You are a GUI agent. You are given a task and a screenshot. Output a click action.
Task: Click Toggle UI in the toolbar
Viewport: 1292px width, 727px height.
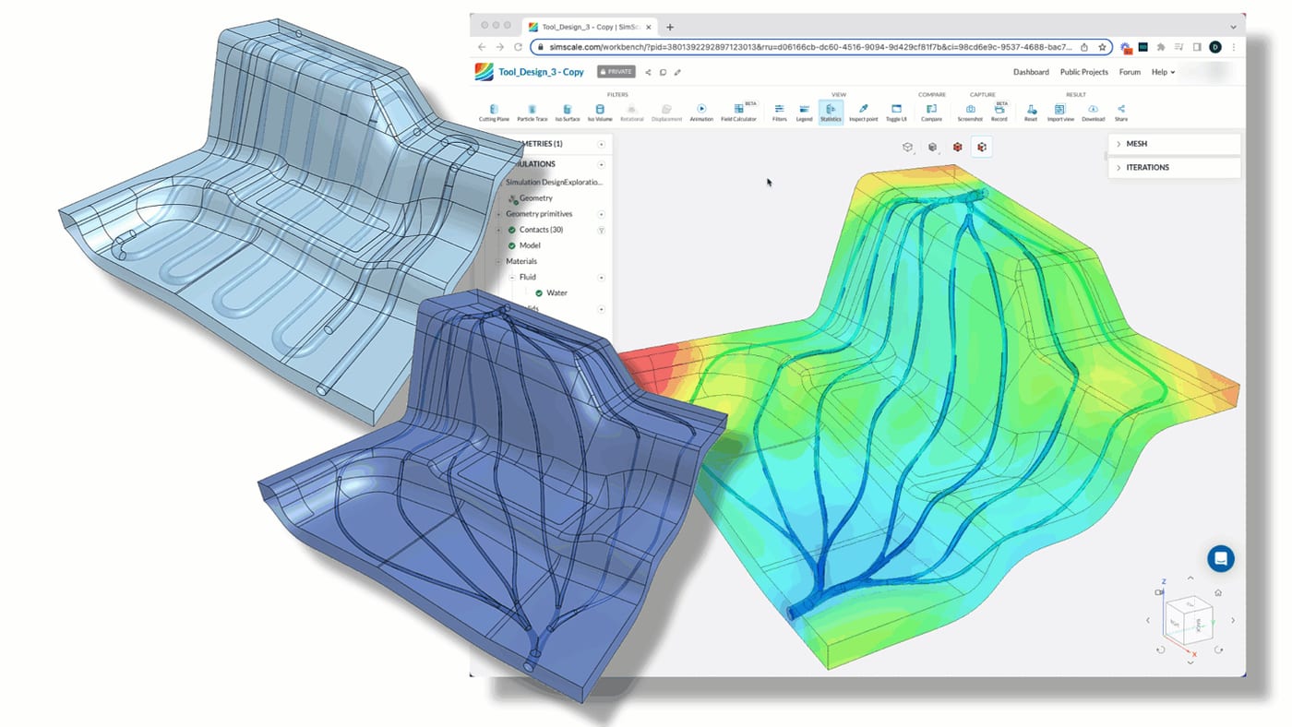[896, 113]
